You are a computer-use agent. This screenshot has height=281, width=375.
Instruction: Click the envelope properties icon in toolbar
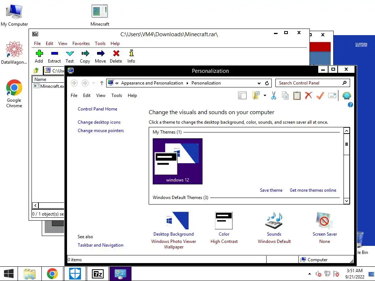332,95
